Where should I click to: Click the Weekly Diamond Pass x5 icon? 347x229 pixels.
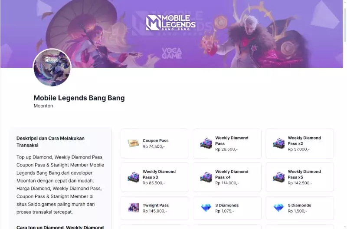click(278, 177)
